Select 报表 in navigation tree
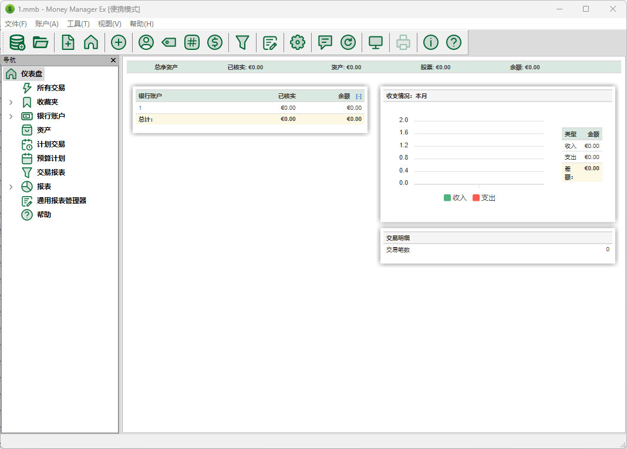627x449 pixels. pos(43,187)
